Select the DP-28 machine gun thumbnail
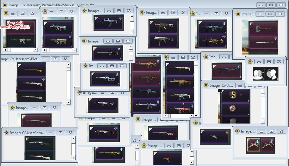 pyautogui.click(x=227, y=70)
